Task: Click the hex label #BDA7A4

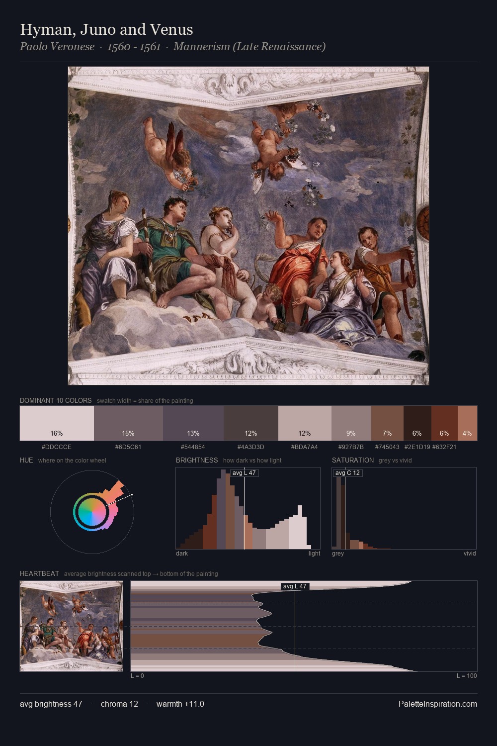Action: click(x=305, y=447)
